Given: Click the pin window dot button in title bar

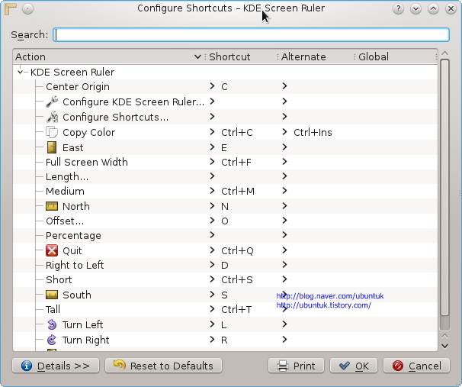Looking at the screenshot, I should 27,9.
